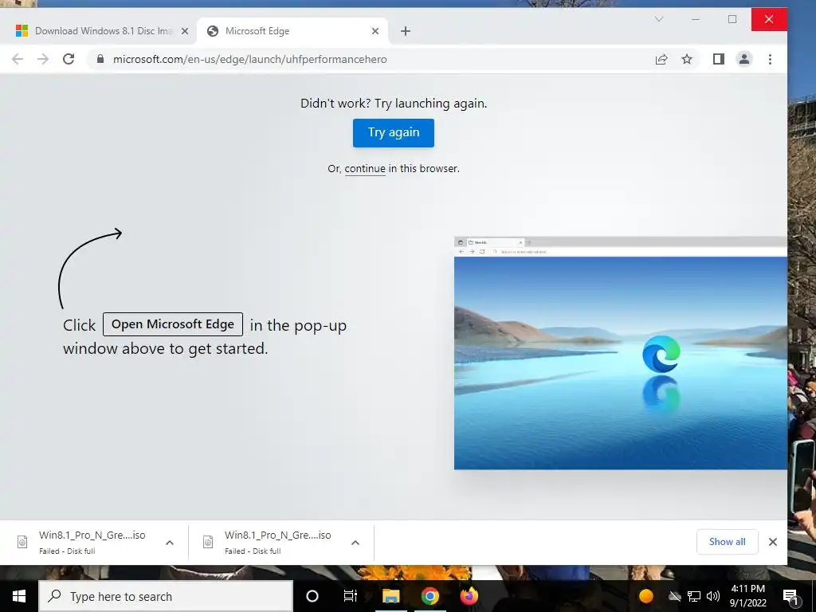Open the Windows Start menu
The height and width of the screenshot is (612, 816).
click(19, 596)
